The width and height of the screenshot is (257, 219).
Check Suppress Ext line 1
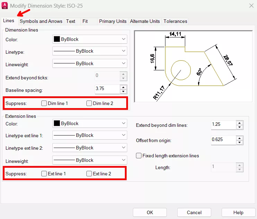coord(44,174)
